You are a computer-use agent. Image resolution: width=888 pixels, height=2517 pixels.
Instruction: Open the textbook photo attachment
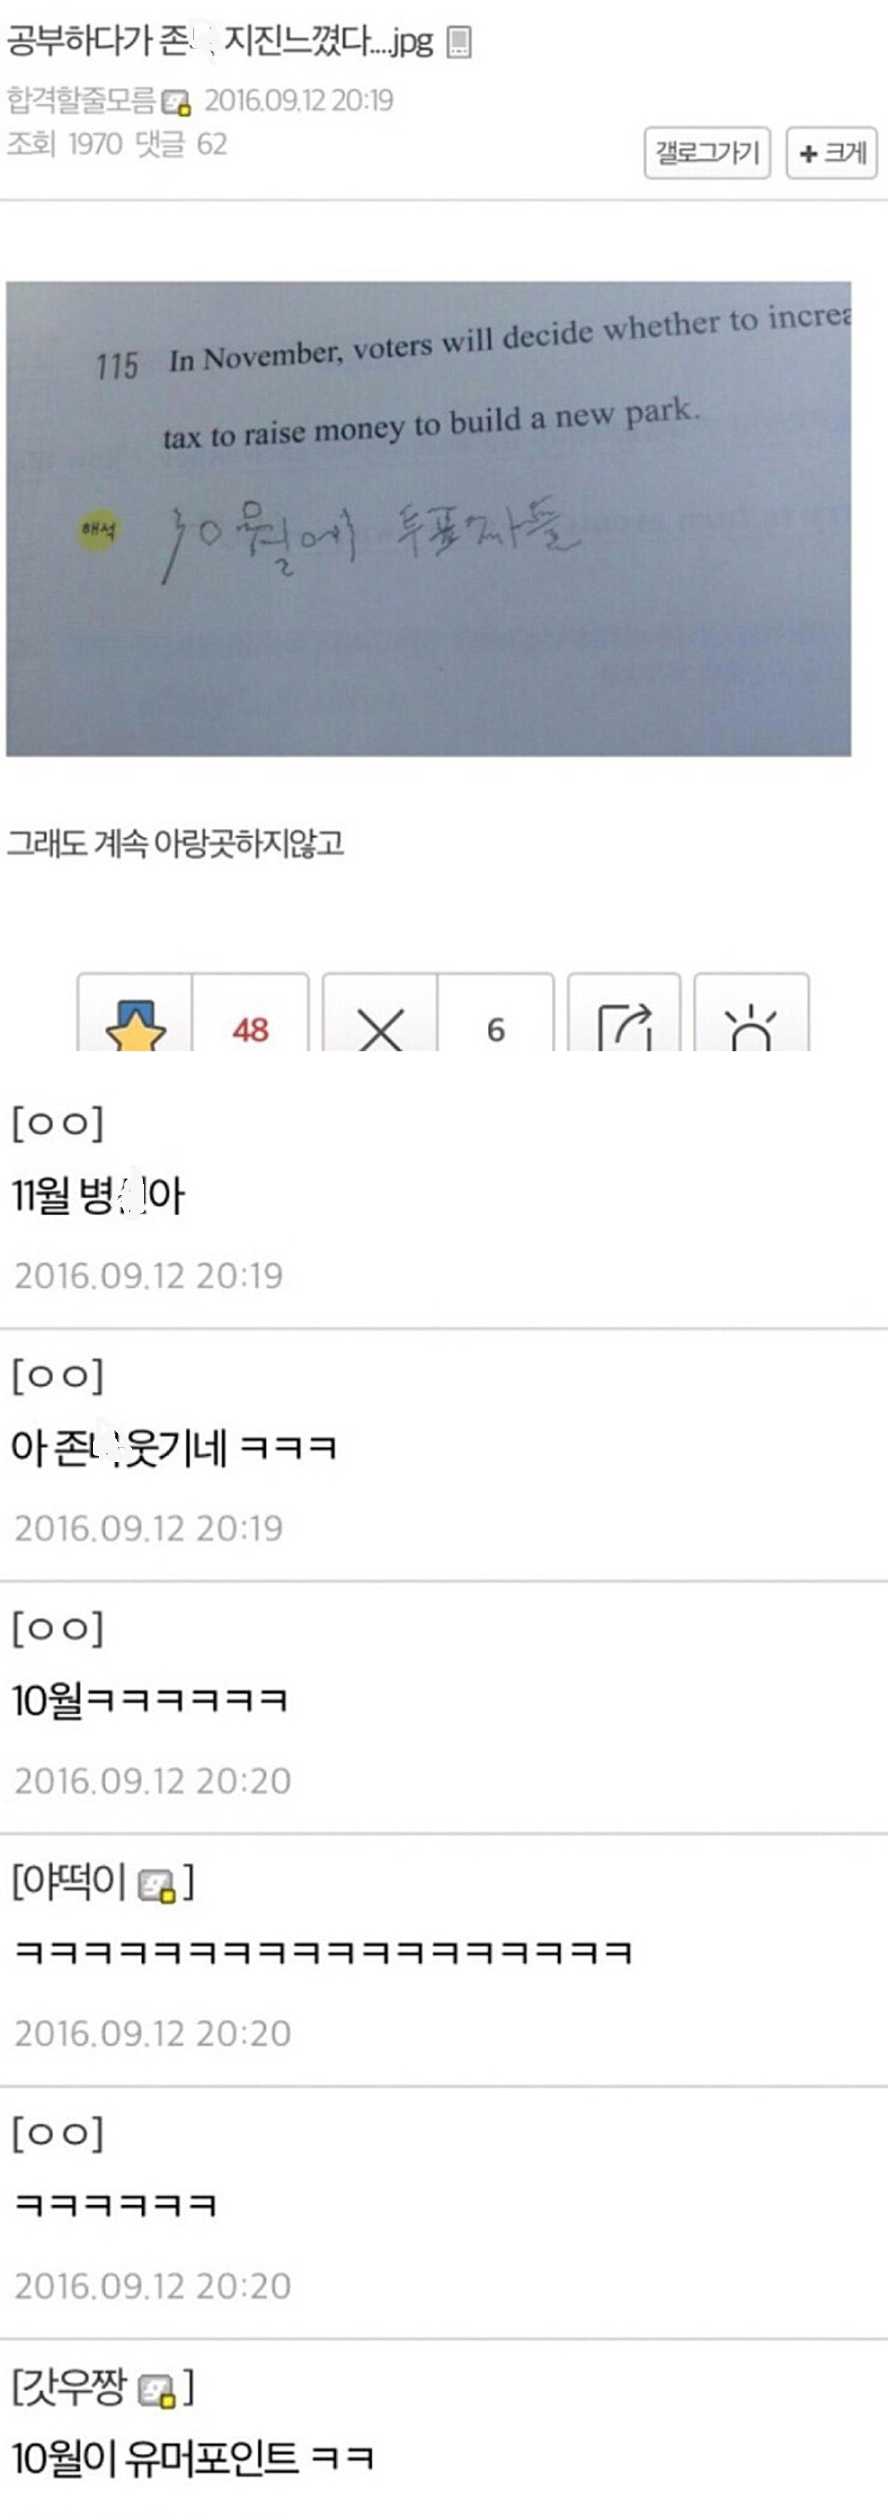pos(428,519)
